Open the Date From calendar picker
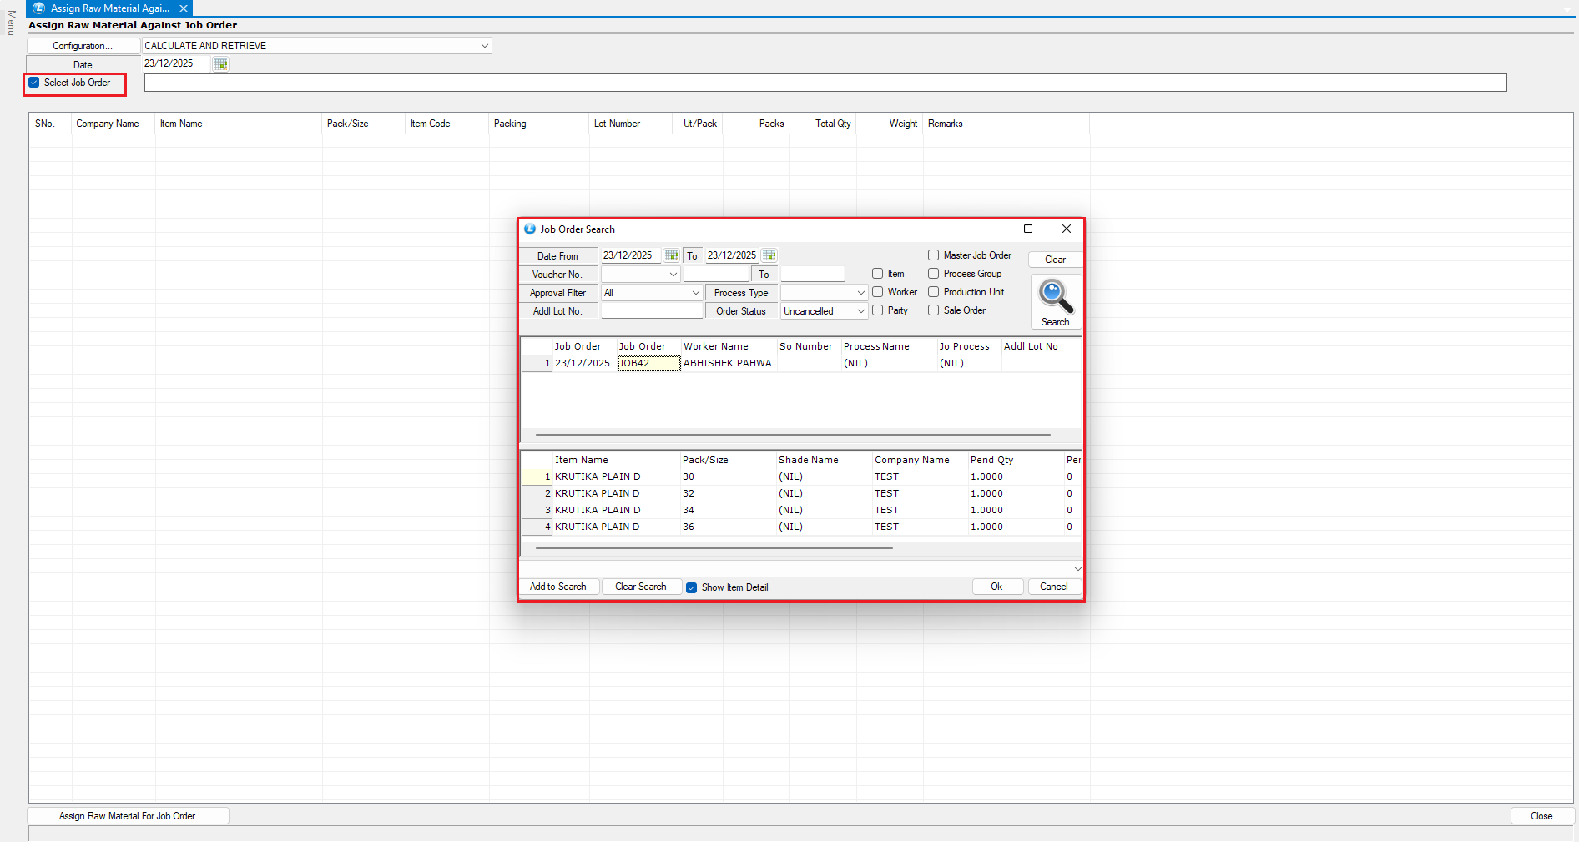1579x842 pixels. point(671,255)
